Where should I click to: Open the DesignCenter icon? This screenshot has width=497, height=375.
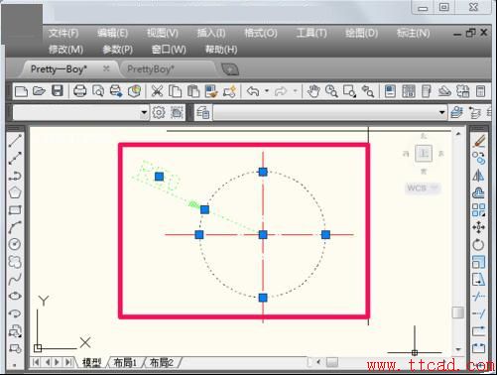[x=409, y=91]
